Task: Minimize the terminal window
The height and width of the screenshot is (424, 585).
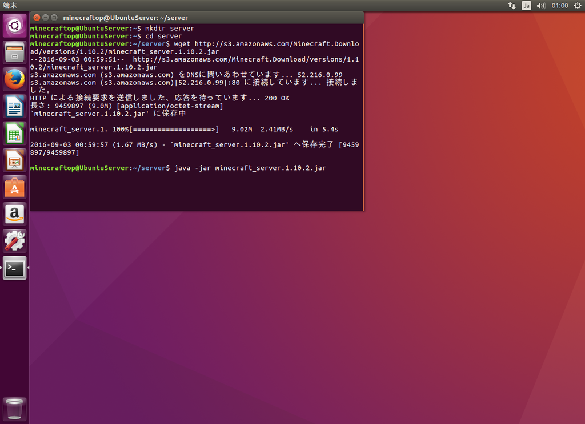Action: 46,18
